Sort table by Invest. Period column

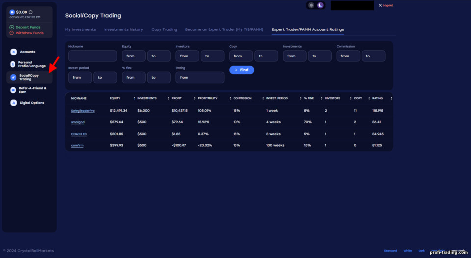tap(300, 98)
